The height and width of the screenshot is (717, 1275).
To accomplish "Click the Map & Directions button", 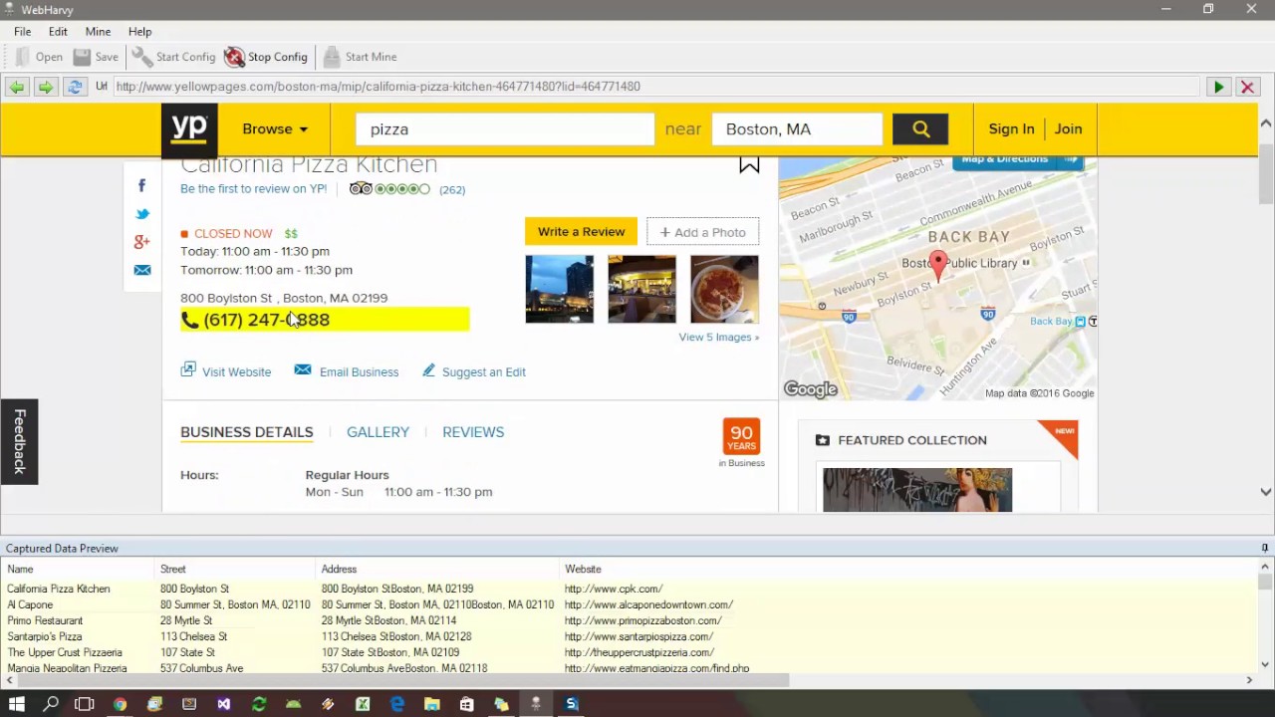I will [1018, 160].
